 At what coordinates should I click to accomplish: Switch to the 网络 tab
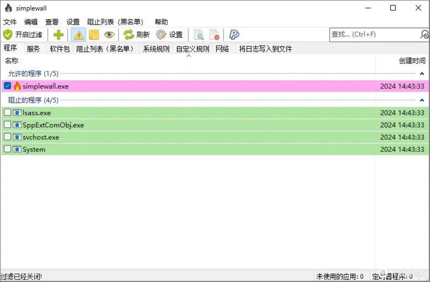click(x=222, y=49)
